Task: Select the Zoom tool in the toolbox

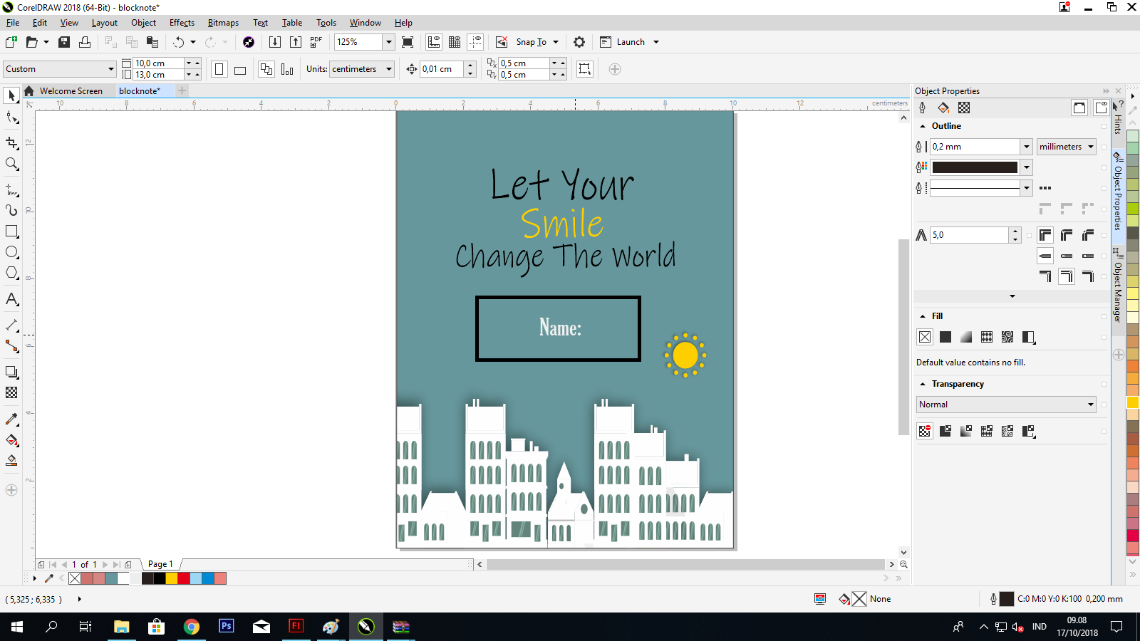Action: [x=11, y=165]
